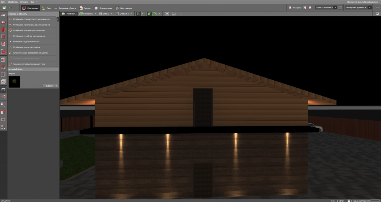Click the Береза tree thumbnail

tap(14, 82)
